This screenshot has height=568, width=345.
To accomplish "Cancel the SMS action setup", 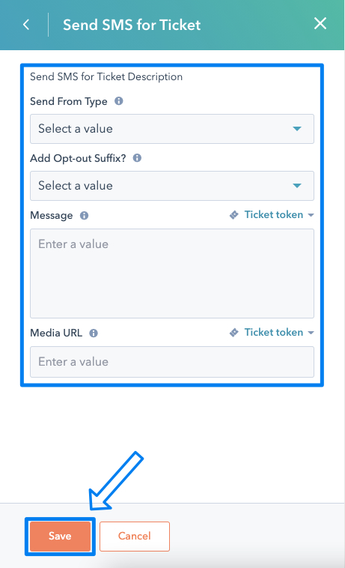I will tap(135, 536).
